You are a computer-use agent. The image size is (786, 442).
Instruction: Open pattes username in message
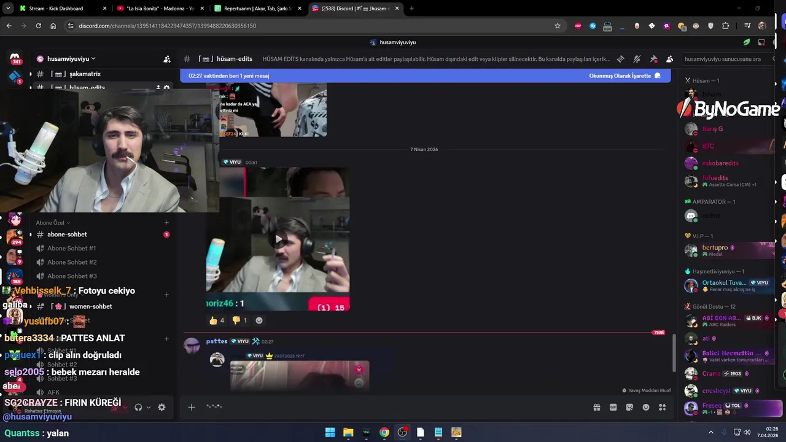[x=217, y=341]
